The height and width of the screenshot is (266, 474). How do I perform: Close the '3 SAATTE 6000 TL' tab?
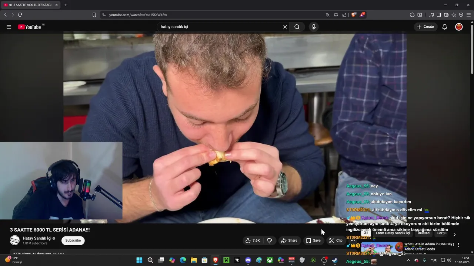click(56, 5)
